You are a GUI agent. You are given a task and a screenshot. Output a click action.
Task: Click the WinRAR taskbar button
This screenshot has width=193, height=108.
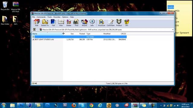(135, 105)
